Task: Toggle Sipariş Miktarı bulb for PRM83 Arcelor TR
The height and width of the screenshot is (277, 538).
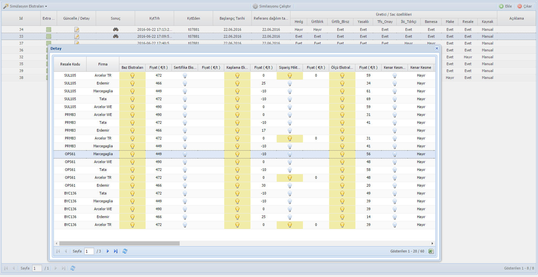Action: pyautogui.click(x=290, y=138)
